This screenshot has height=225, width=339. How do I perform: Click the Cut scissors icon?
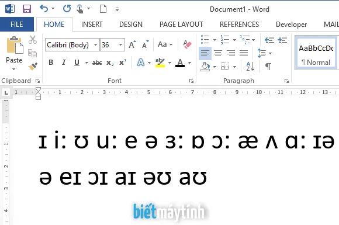click(33, 40)
